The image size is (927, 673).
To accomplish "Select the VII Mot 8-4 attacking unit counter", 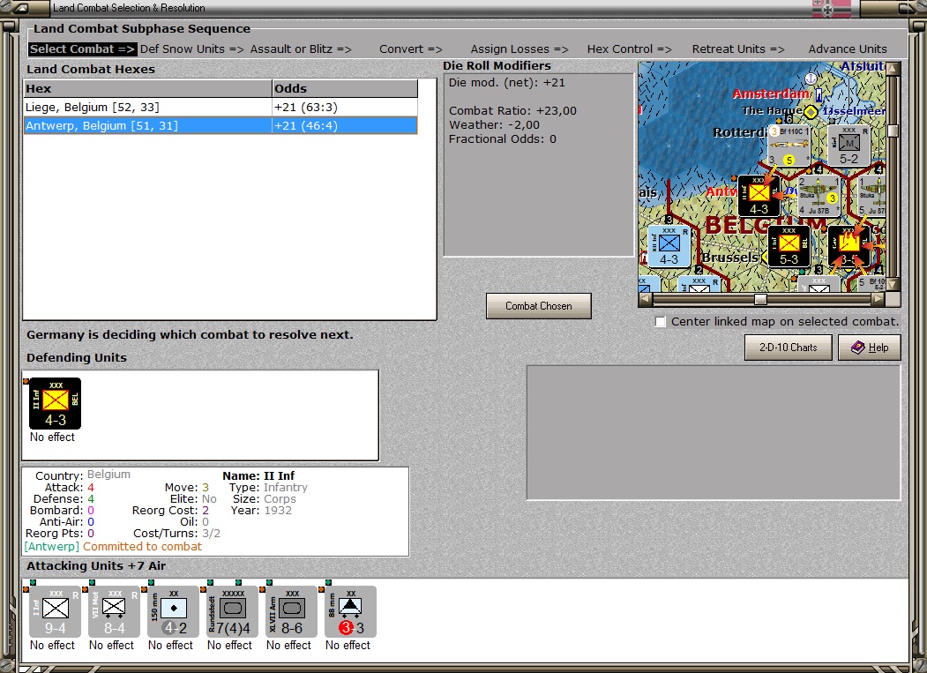I will [x=114, y=611].
